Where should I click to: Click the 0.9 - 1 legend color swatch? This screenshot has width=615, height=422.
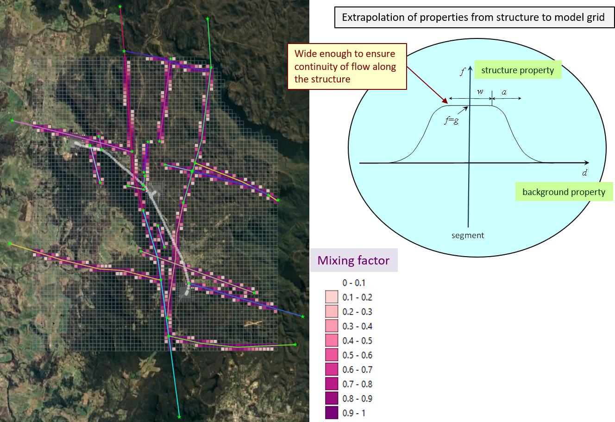[332, 413]
